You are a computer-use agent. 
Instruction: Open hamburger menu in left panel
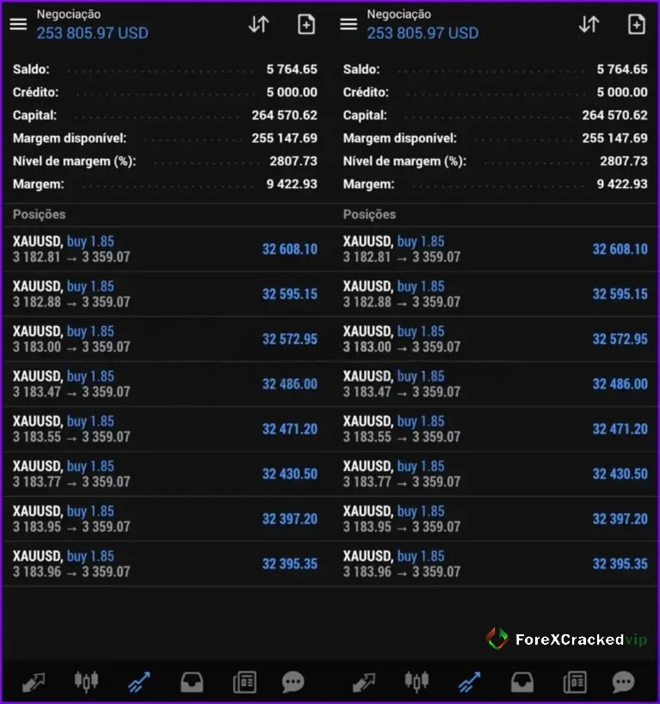pos(18,24)
